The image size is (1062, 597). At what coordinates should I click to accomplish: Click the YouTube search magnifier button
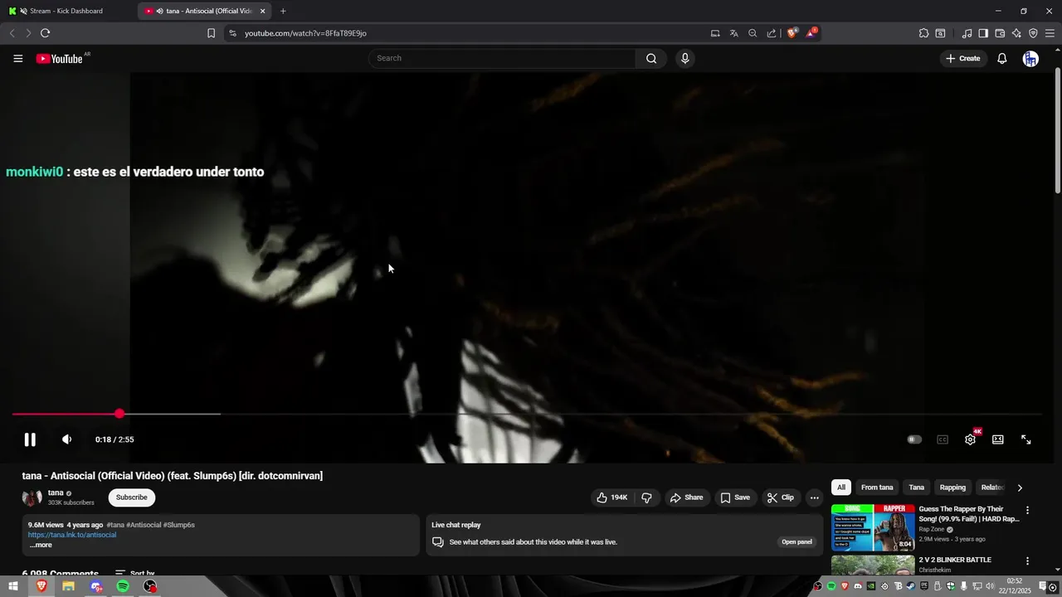click(651, 58)
